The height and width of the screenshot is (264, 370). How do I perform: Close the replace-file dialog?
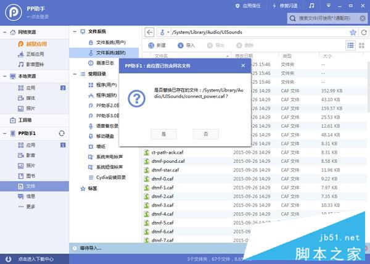(243, 65)
